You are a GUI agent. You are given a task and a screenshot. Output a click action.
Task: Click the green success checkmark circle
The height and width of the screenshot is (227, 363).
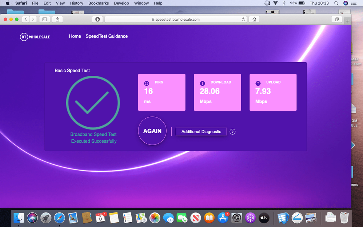click(93, 103)
